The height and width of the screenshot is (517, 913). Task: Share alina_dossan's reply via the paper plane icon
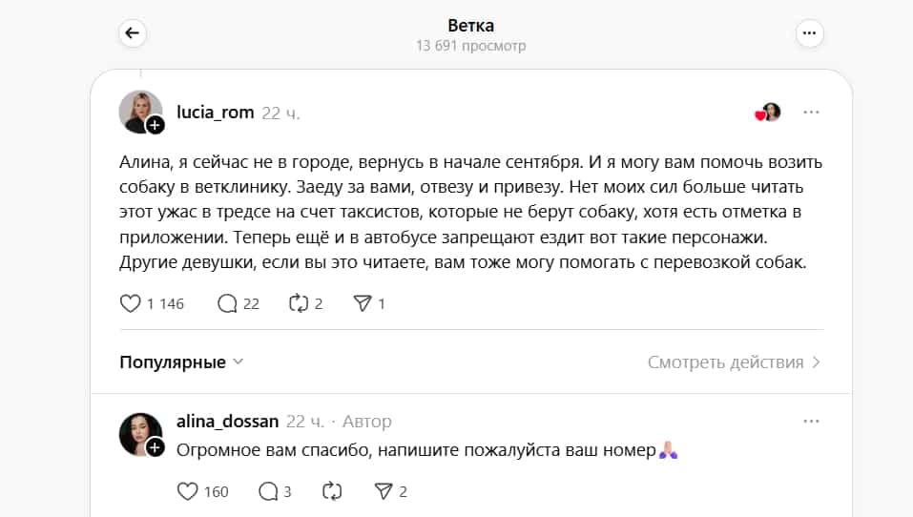tap(384, 491)
